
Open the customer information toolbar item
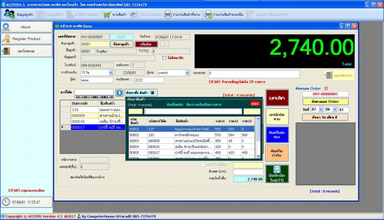(x=19, y=14)
